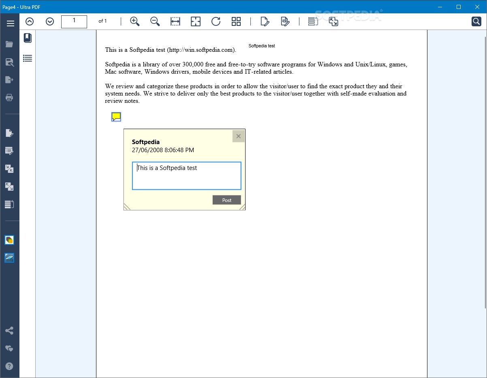Click the vertical scrollbar

pos(485,172)
